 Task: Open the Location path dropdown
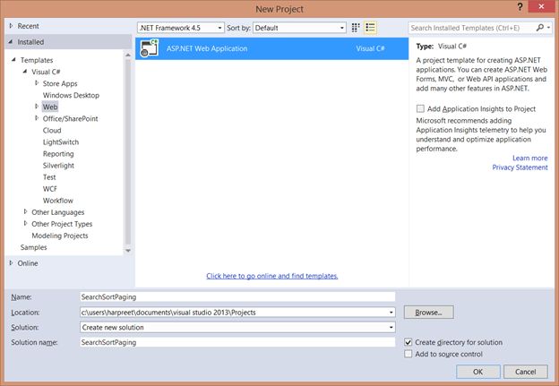[391, 313]
